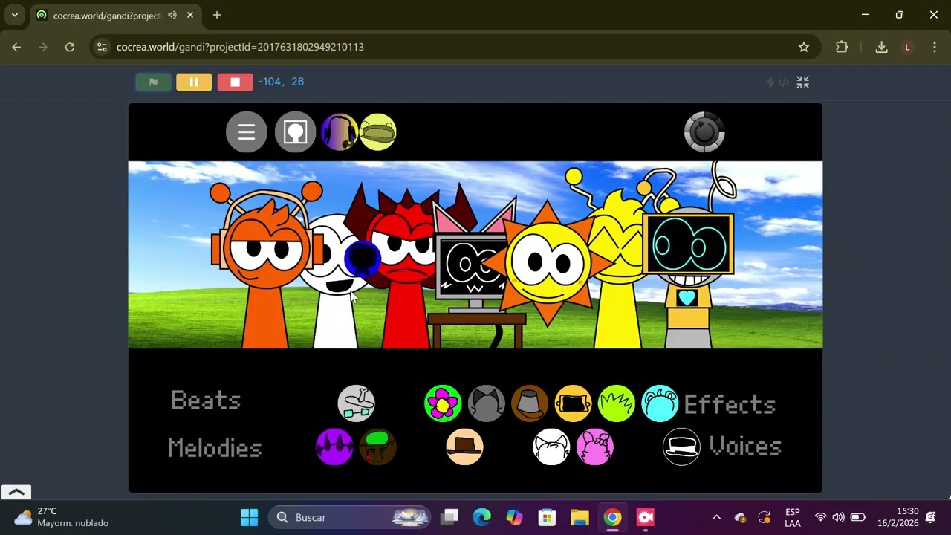
Task: Open the Task View button
Action: click(449, 517)
